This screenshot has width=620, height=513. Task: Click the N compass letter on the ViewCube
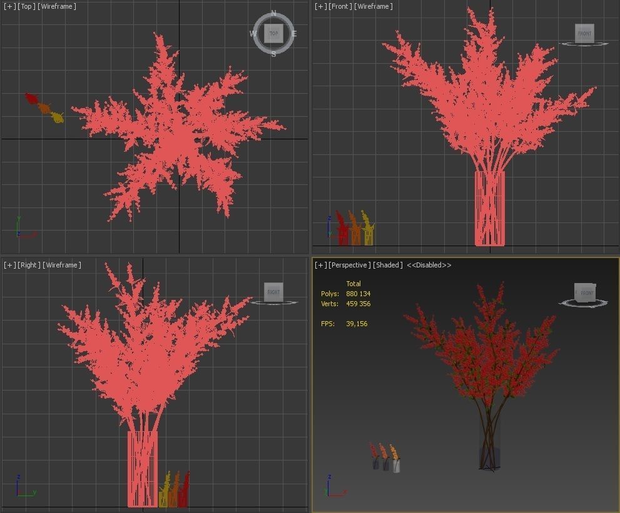tap(273, 13)
